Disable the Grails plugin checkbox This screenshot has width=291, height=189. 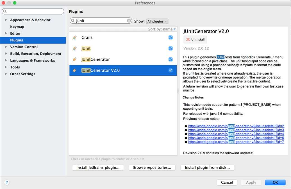170,37
